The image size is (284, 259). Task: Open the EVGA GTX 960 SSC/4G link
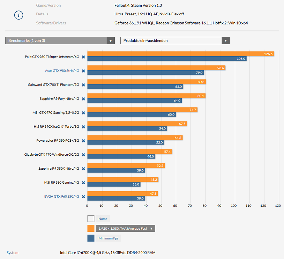[x=62, y=196]
